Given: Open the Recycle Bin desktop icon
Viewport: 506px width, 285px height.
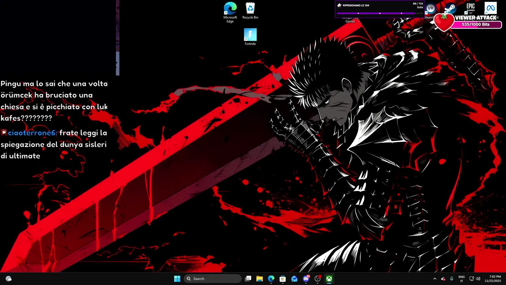Looking at the screenshot, I should click(250, 11).
